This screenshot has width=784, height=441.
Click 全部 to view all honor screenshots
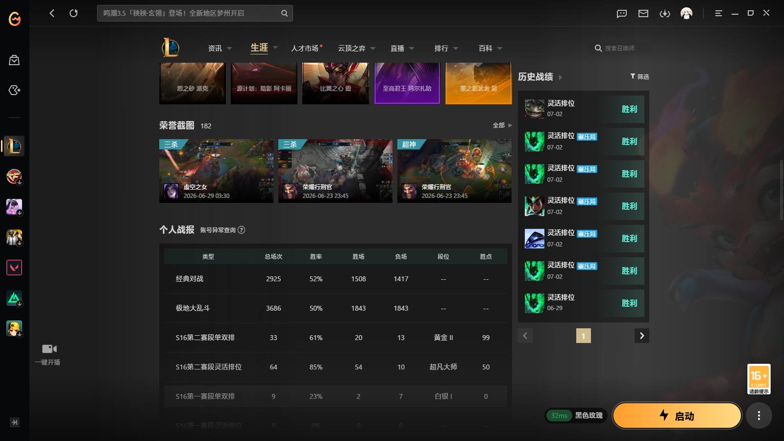tap(502, 125)
